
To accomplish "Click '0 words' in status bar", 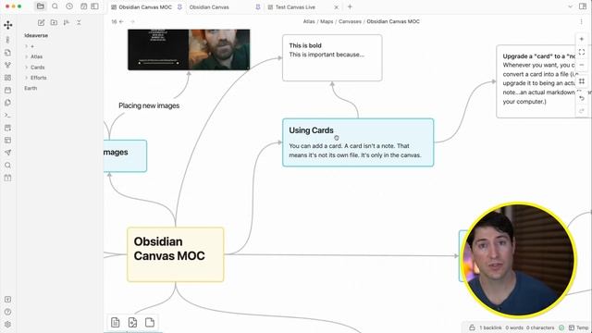I will [514, 327].
